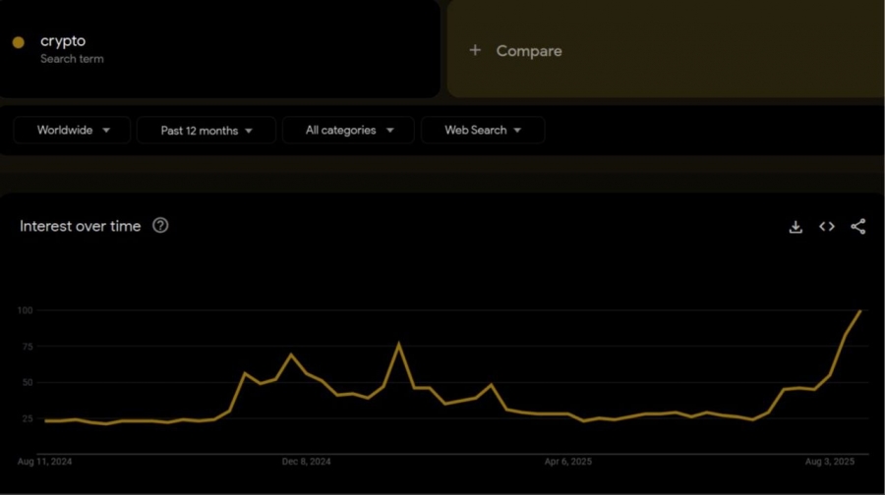Open the embed code icon
The width and height of the screenshot is (885, 495).
[x=827, y=227]
